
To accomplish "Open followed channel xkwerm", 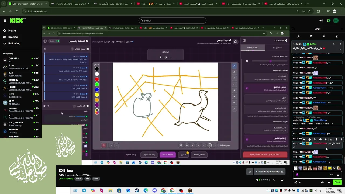I will coord(21,131).
